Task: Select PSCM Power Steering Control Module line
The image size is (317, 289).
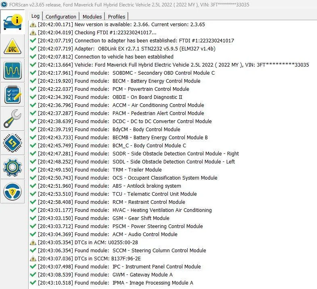Action: pos(120,226)
